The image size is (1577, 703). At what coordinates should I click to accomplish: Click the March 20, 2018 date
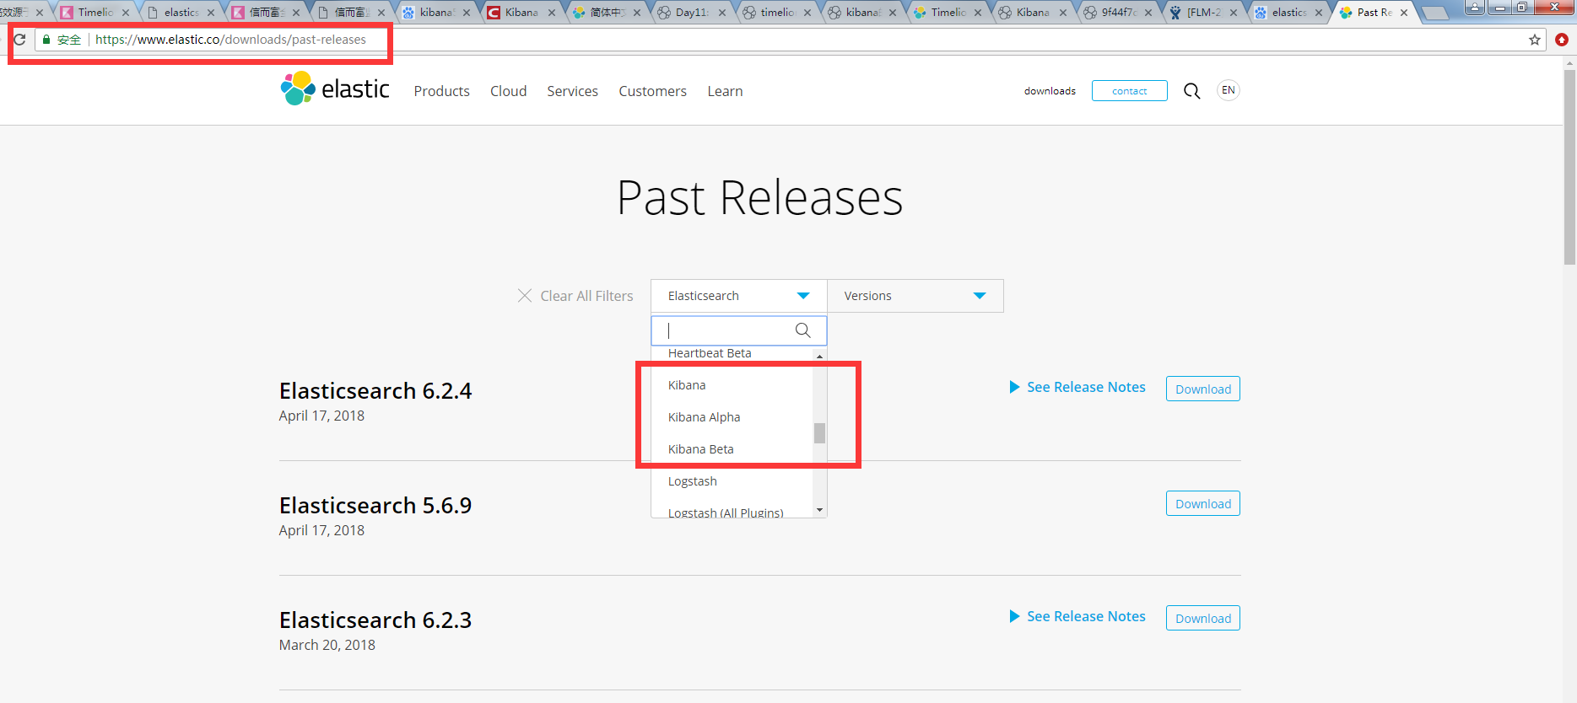(327, 645)
